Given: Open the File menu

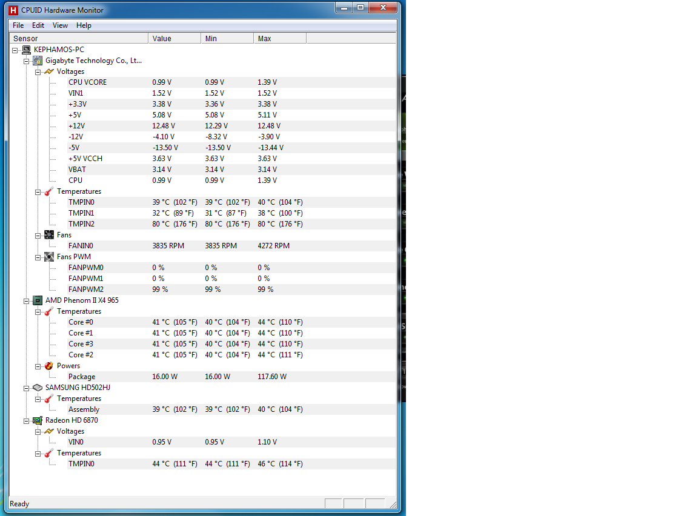Looking at the screenshot, I should point(18,25).
